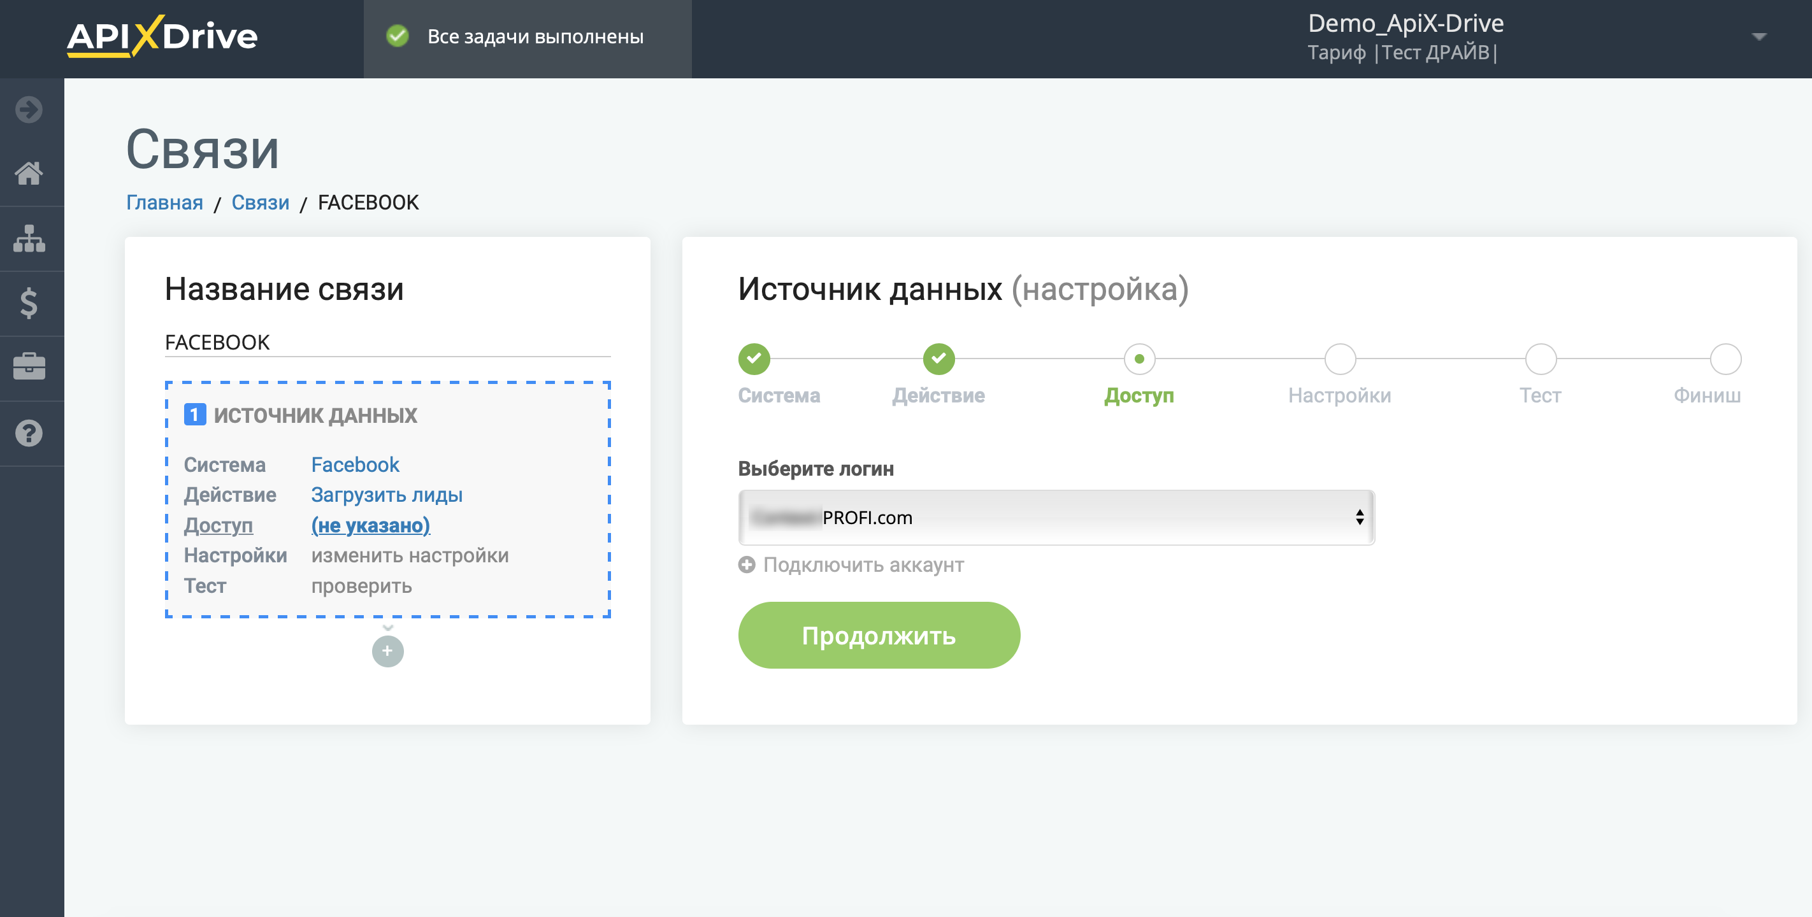
Task: Click the active Доступ step circle
Action: (1139, 359)
